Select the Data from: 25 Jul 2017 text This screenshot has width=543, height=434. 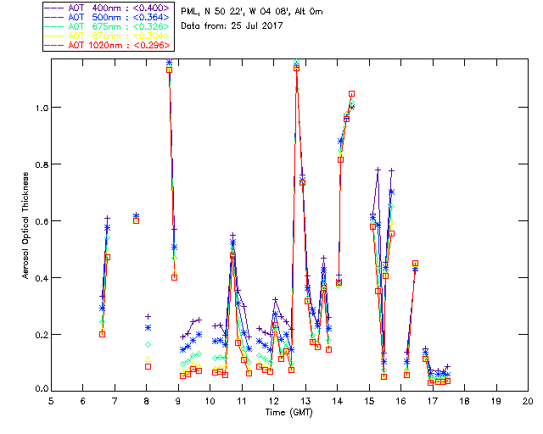[232, 26]
